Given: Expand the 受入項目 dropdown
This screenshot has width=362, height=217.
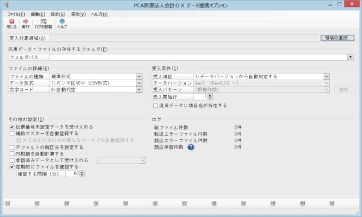Looking at the screenshot, I should (x=326, y=77).
